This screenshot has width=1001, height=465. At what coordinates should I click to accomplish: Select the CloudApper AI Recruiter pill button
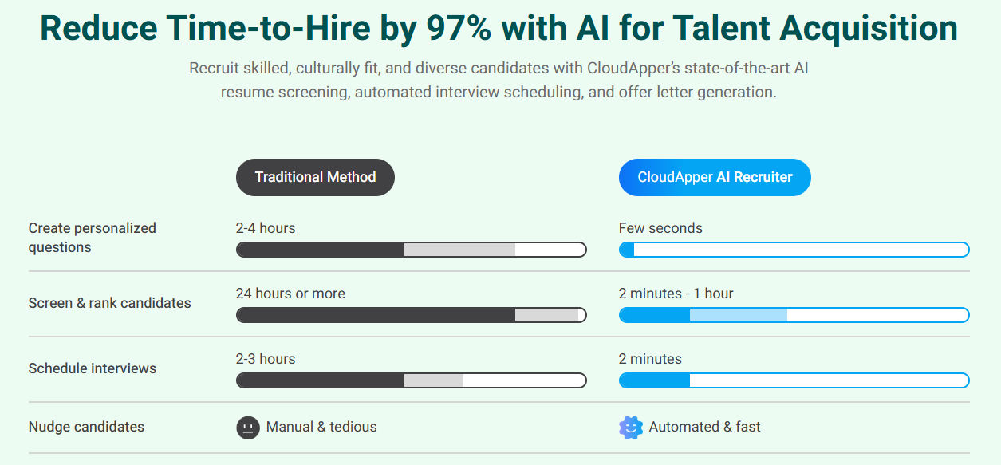tap(715, 177)
